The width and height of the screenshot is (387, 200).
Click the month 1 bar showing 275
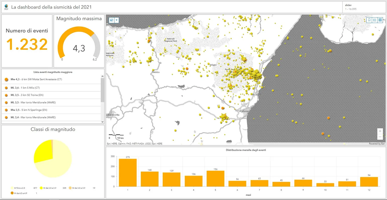[128, 172]
